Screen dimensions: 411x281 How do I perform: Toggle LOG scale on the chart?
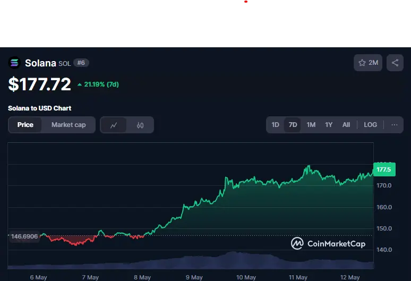(x=370, y=125)
